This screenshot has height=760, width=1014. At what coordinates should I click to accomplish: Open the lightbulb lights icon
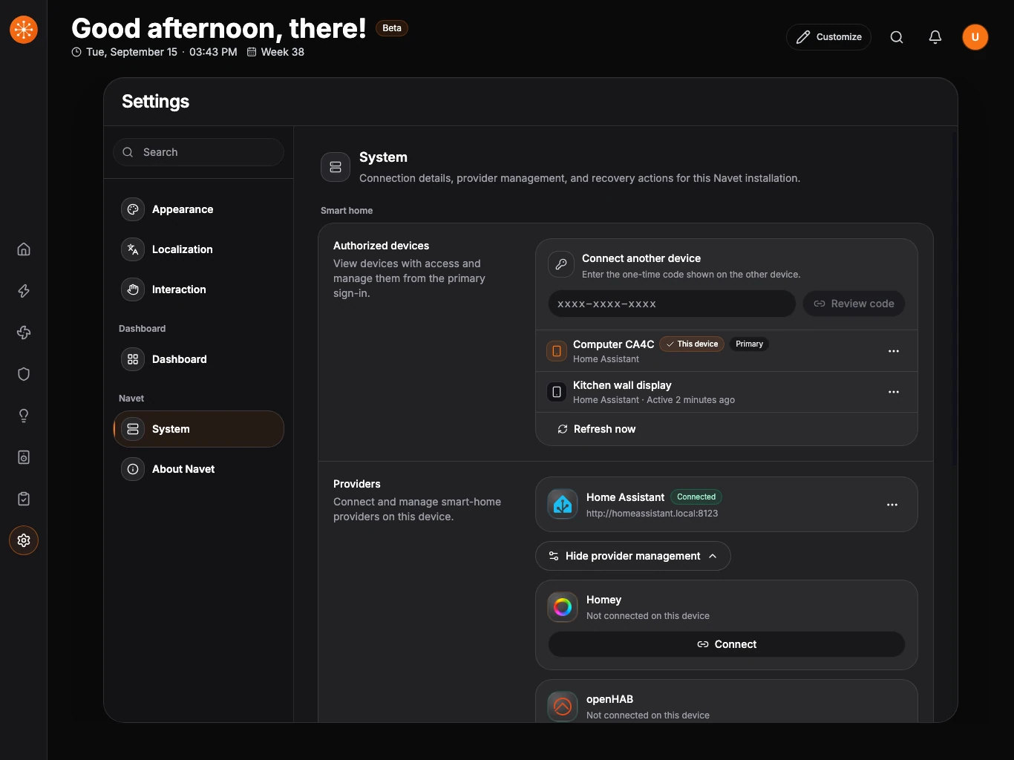24,416
